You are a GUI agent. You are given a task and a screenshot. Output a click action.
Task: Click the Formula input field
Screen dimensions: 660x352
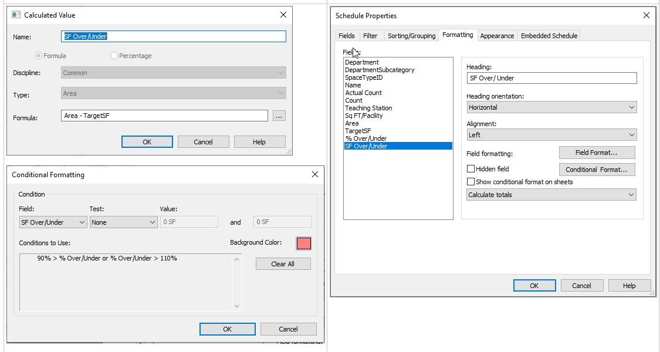point(165,116)
